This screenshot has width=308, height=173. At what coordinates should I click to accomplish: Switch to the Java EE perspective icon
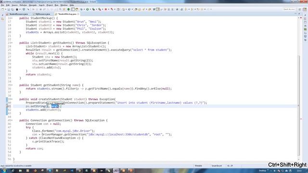(305, 9)
